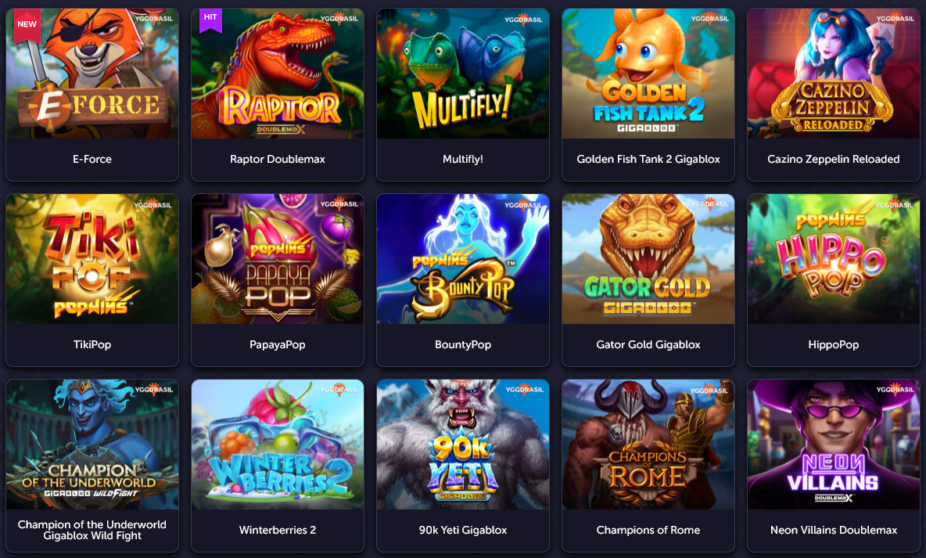
Task: Select the Neon Villains Doublemax artwork
Action: (833, 445)
